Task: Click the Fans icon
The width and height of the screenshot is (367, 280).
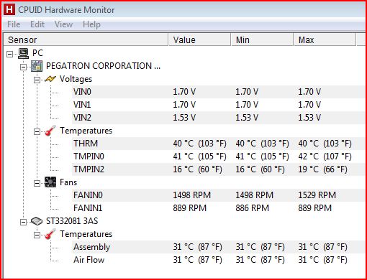Action: pos(50,182)
